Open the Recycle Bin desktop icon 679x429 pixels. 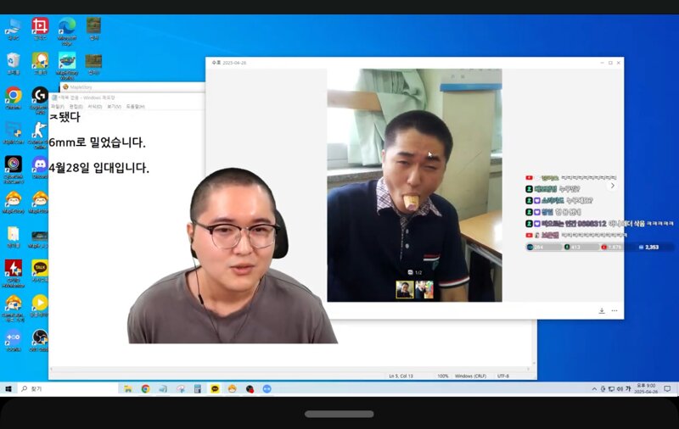13,64
